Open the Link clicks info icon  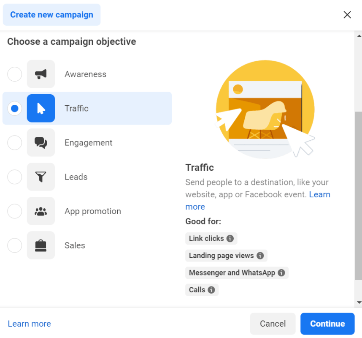(x=231, y=238)
